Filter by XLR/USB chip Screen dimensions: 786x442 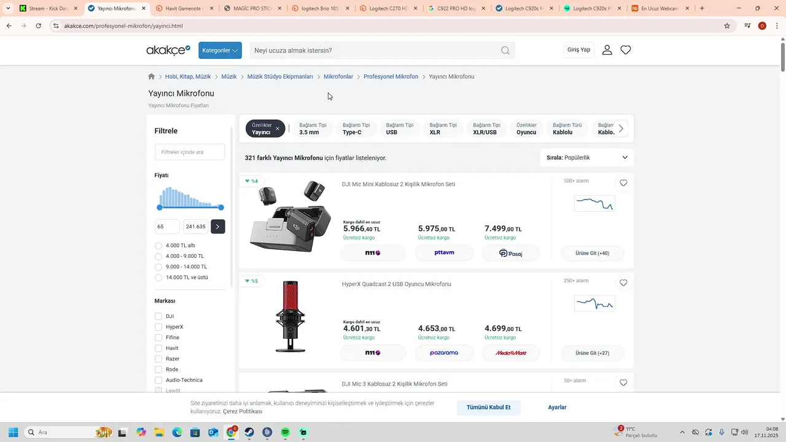click(487, 129)
